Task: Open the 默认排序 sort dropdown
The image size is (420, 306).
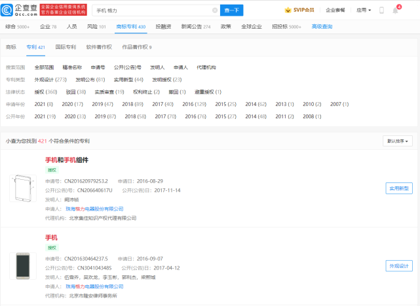Action: pyautogui.click(x=398, y=141)
